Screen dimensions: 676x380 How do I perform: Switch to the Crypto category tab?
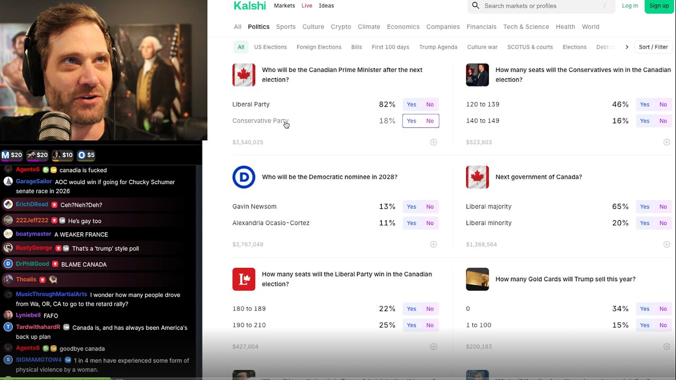coord(341,27)
